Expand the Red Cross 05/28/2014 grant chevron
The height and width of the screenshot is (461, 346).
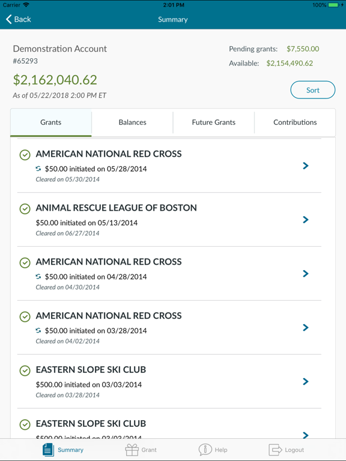click(x=306, y=166)
